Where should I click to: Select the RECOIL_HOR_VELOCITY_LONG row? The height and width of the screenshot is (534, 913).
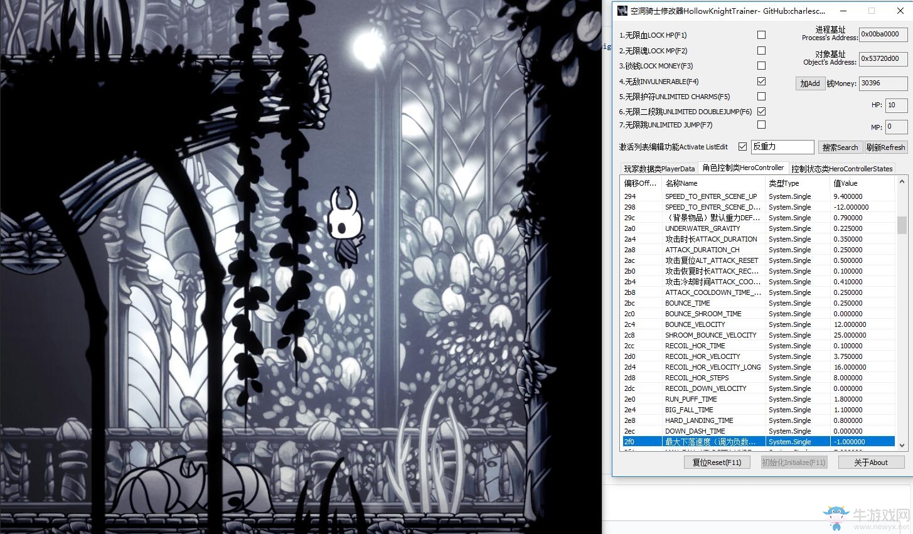tap(758, 367)
